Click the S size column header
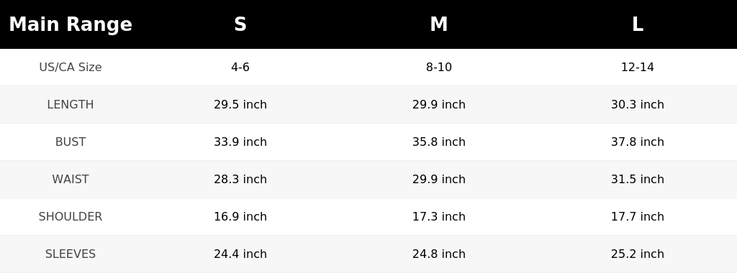 (240, 24)
